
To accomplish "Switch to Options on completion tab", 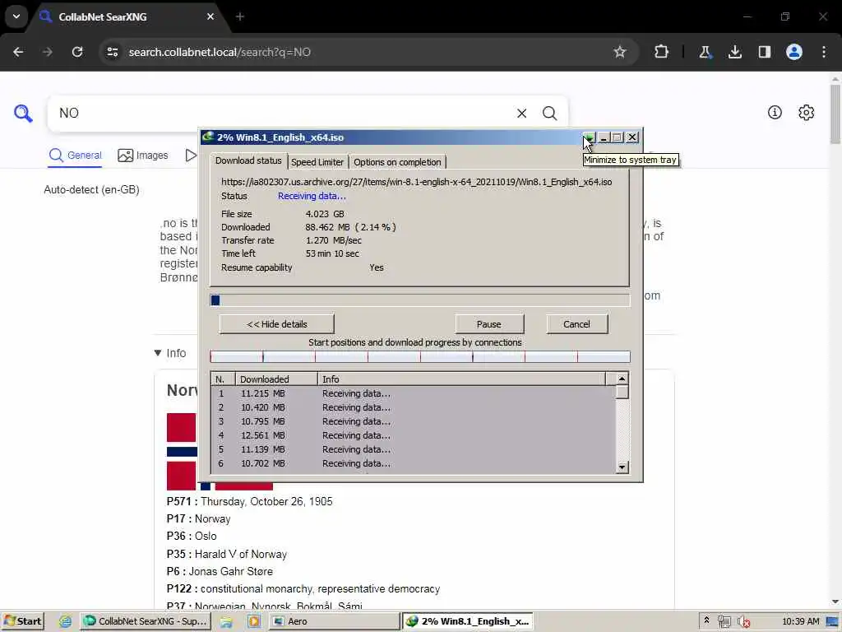I will [x=397, y=162].
